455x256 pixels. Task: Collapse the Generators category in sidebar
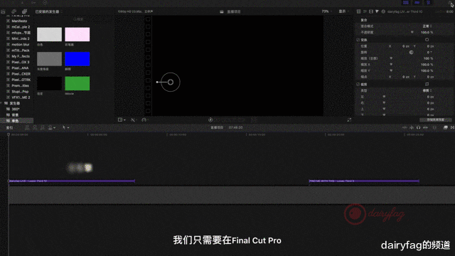point(1,103)
